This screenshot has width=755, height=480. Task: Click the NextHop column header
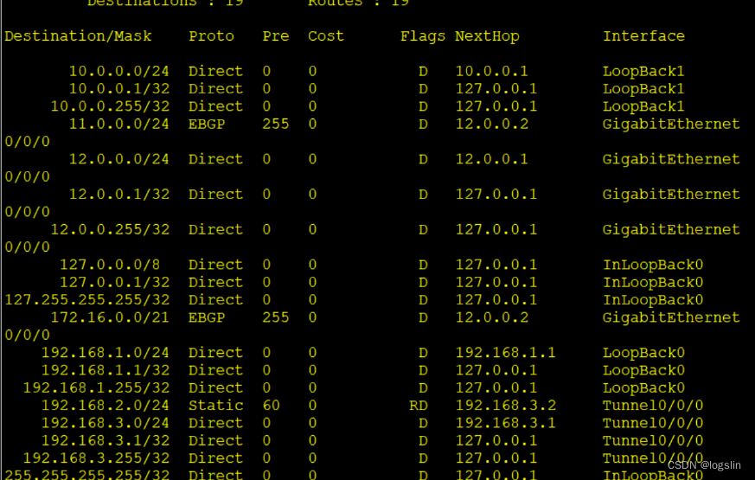point(487,36)
